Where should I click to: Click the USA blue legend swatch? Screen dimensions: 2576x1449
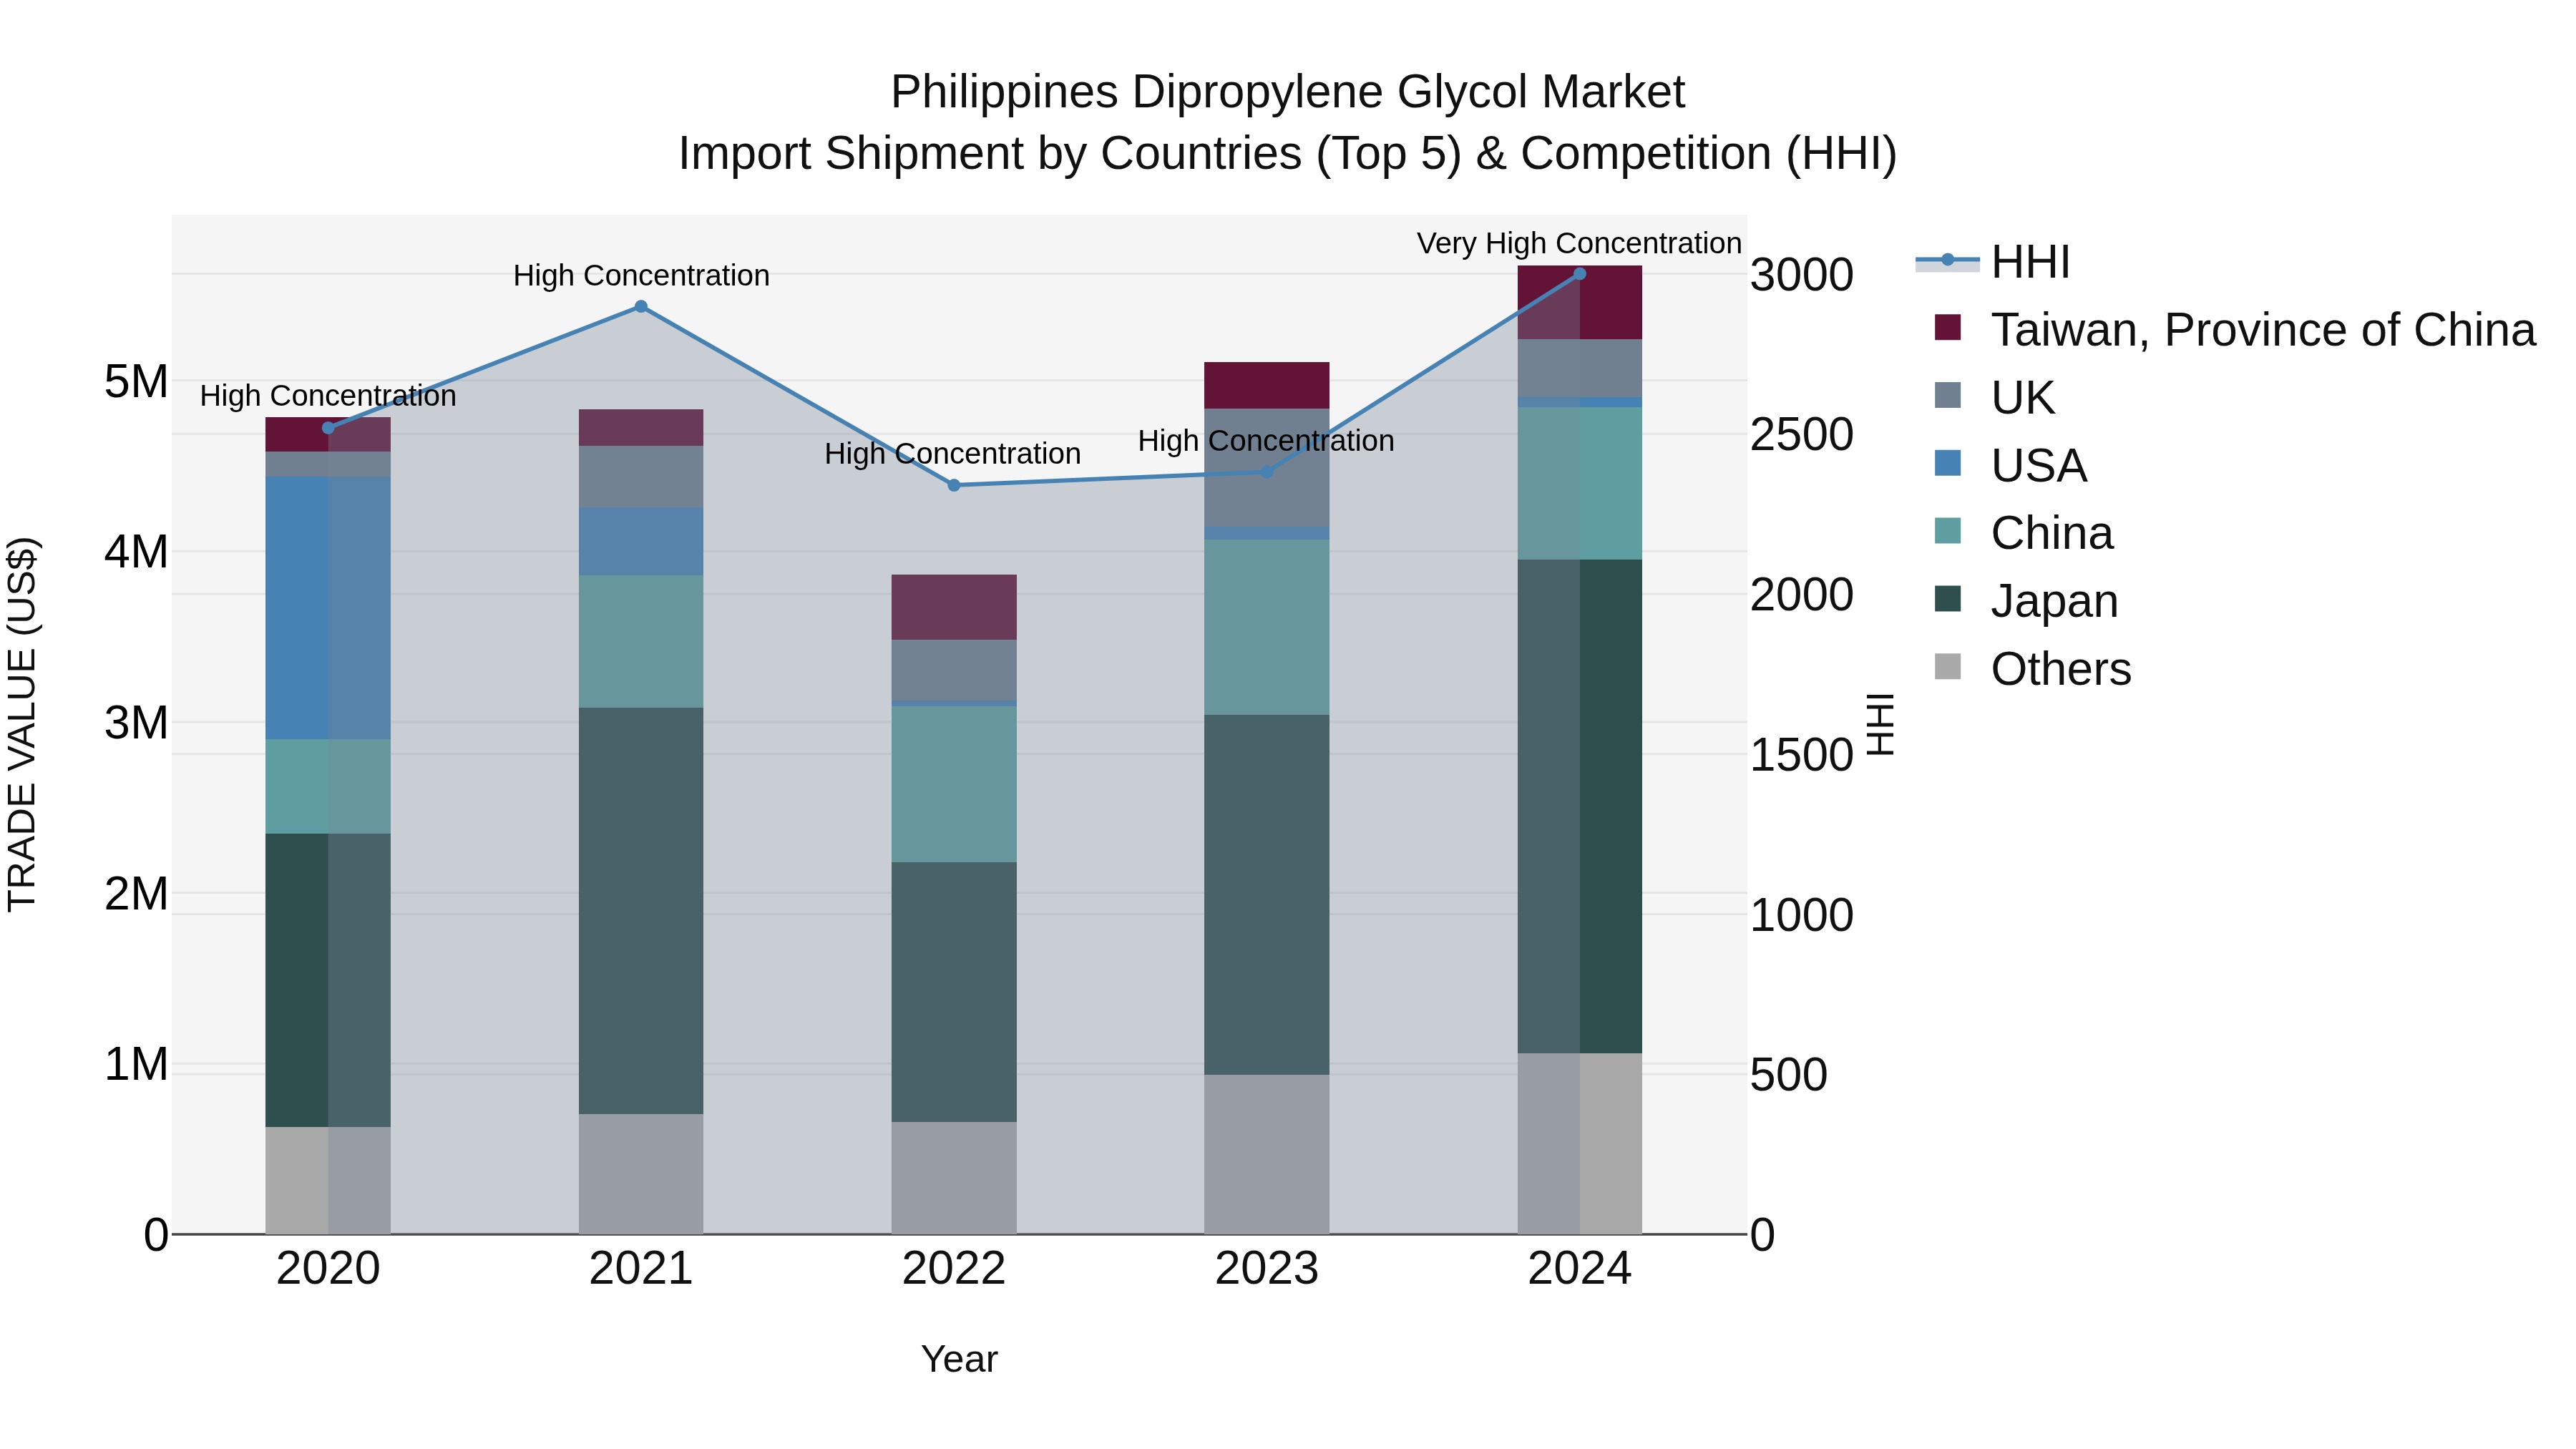pyautogui.click(x=1948, y=463)
